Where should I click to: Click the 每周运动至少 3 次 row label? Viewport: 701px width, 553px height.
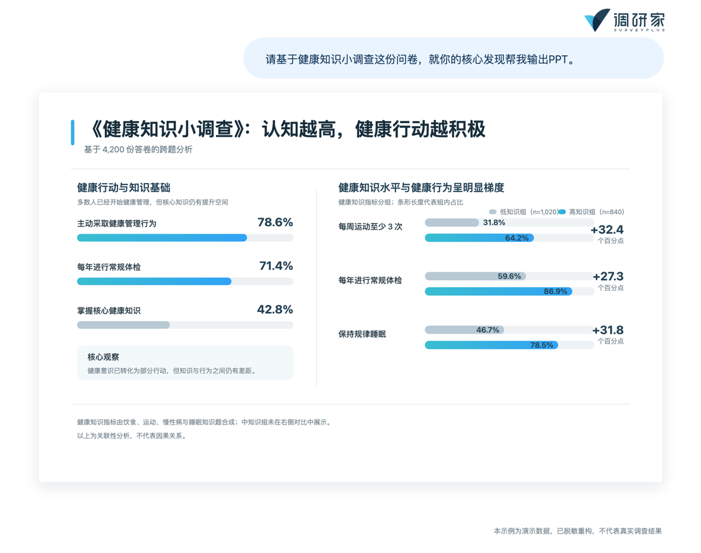point(370,227)
